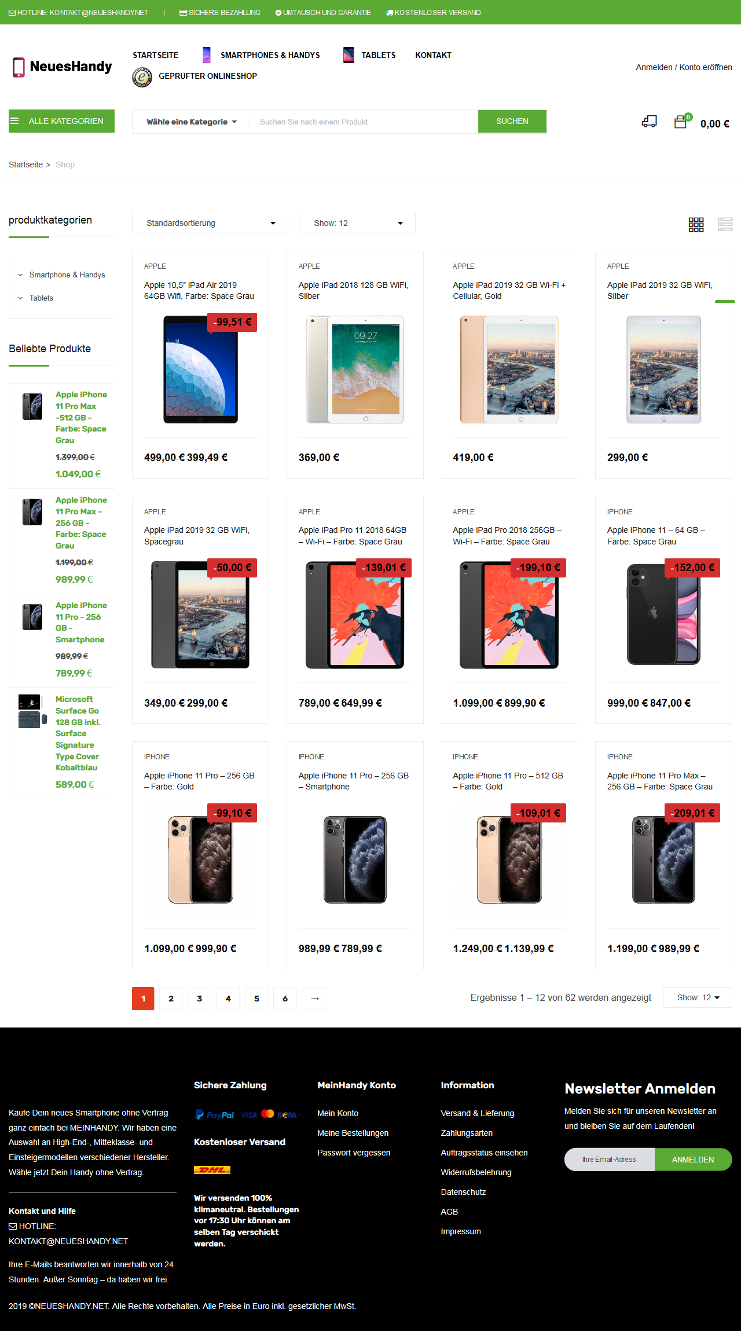Viewport: 741px width, 1331px height.
Task: Open the Alle Kategorien menu
Action: (61, 121)
